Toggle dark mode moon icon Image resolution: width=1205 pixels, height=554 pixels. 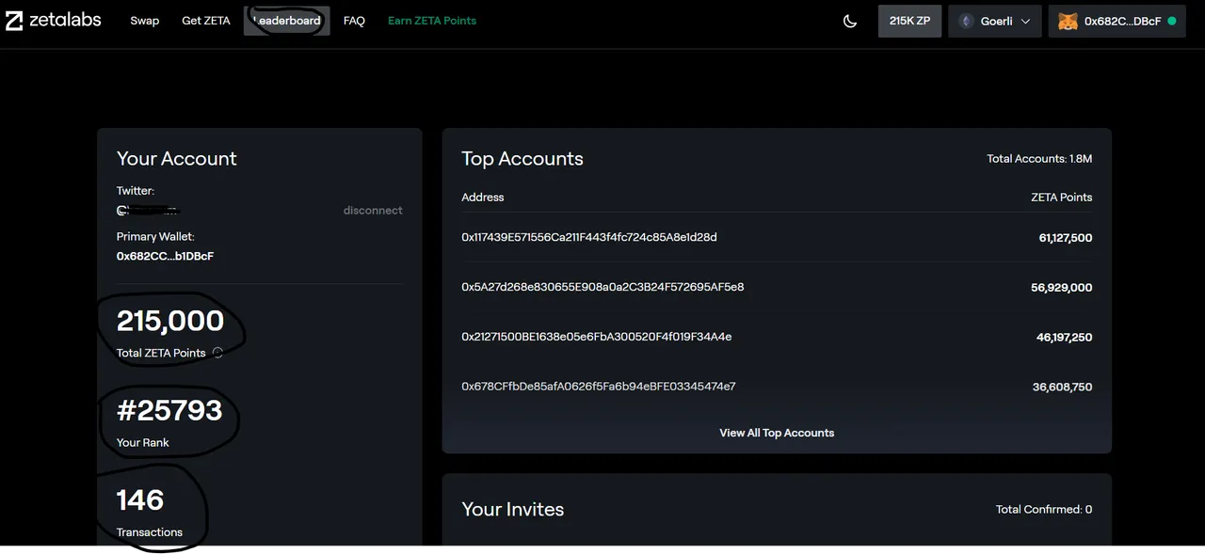850,21
